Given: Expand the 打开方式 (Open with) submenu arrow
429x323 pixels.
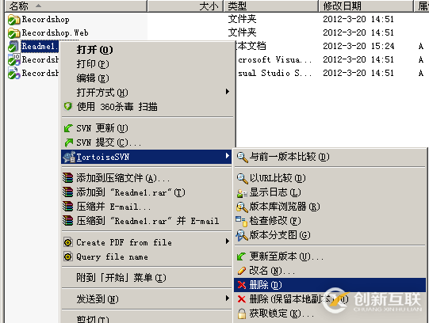Looking at the screenshot, I should [228, 92].
